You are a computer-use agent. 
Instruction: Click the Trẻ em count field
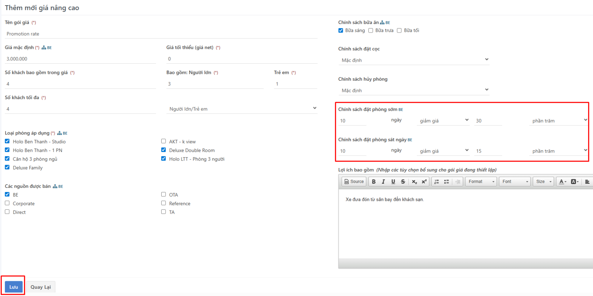pos(296,84)
